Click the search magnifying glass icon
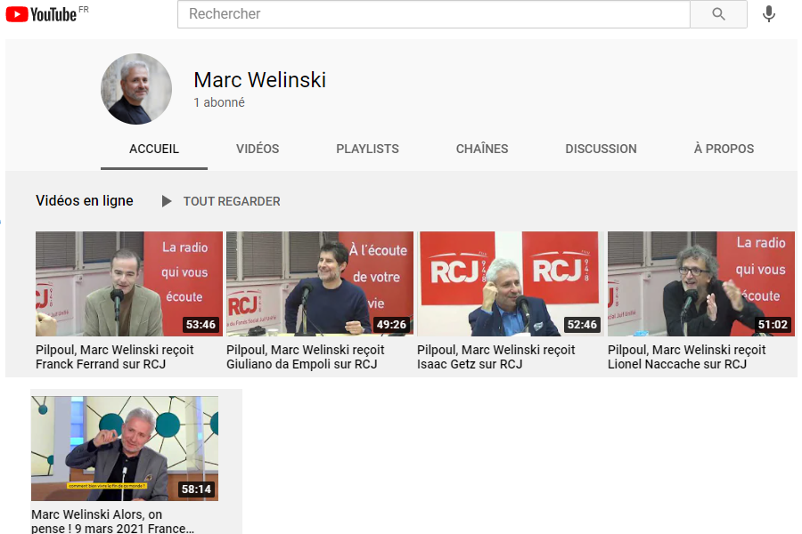Image resolution: width=802 pixels, height=534 pixels. tap(718, 14)
